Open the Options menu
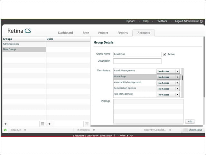206x155 pixels. 131,21
